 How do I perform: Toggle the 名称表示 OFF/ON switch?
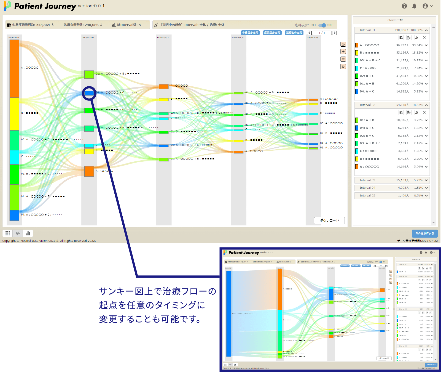[x=322, y=25]
